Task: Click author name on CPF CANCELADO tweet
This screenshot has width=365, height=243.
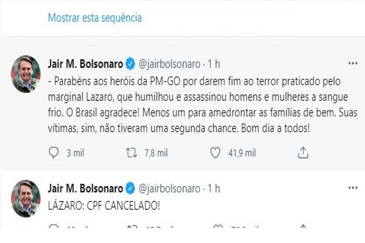Action: pos(85,188)
